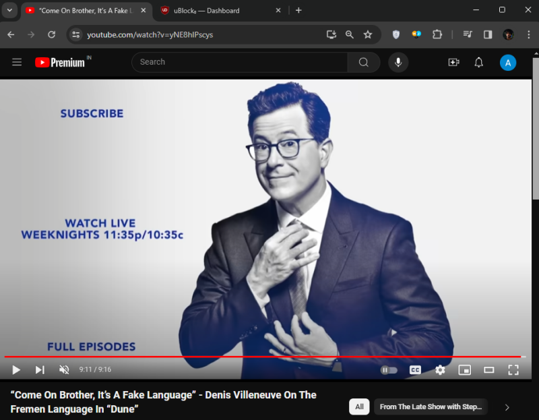The image size is (539, 420).
Task: Reload the page
Action: click(x=52, y=34)
